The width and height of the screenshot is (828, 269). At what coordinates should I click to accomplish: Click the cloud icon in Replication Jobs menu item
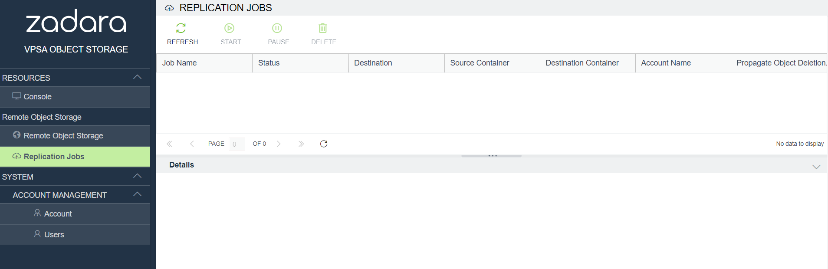[16, 156]
